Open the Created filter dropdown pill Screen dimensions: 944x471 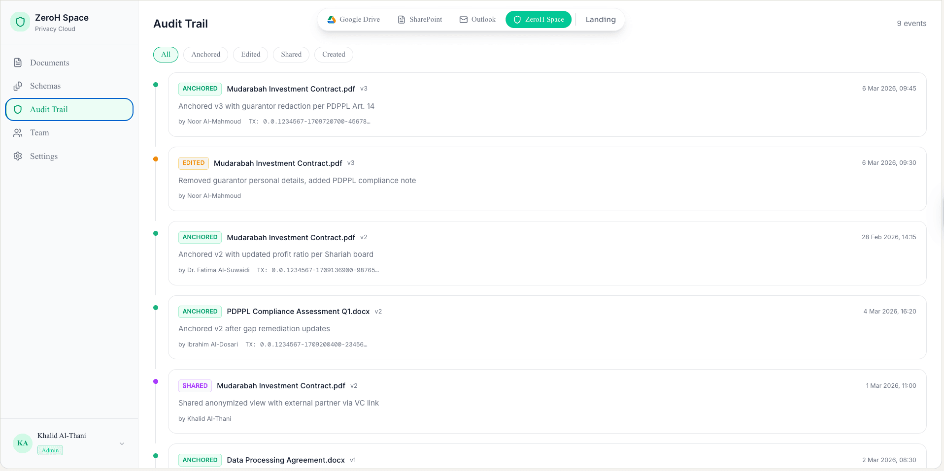(x=334, y=54)
